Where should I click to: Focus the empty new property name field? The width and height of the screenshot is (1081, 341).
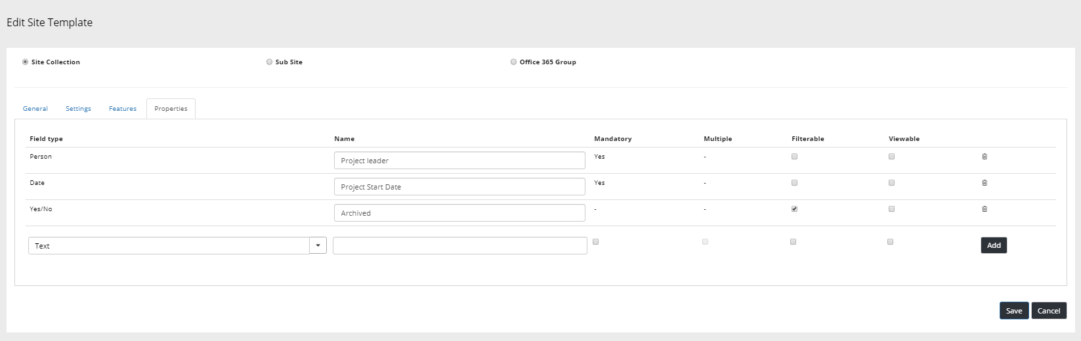460,245
